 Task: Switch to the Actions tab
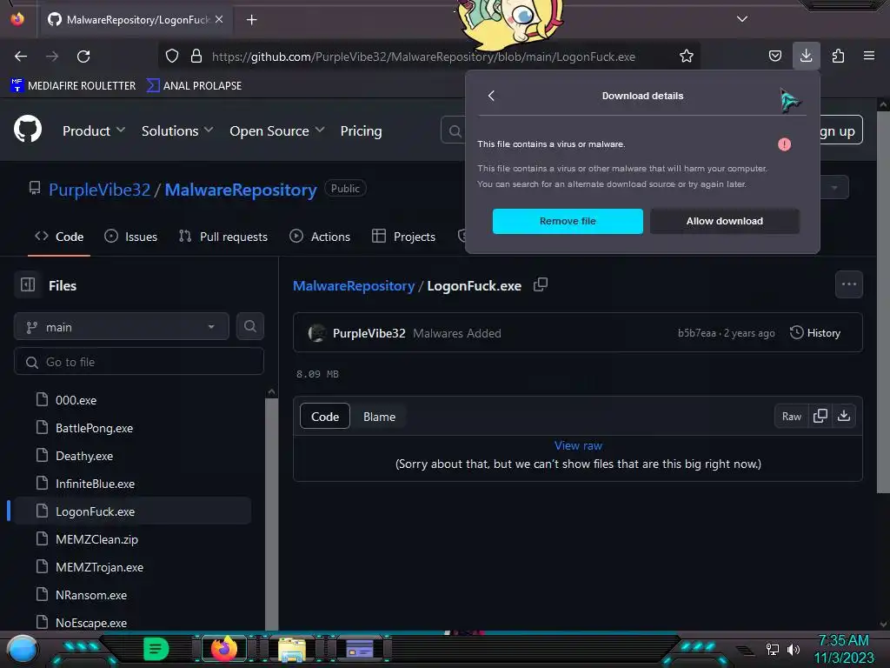[x=320, y=237]
